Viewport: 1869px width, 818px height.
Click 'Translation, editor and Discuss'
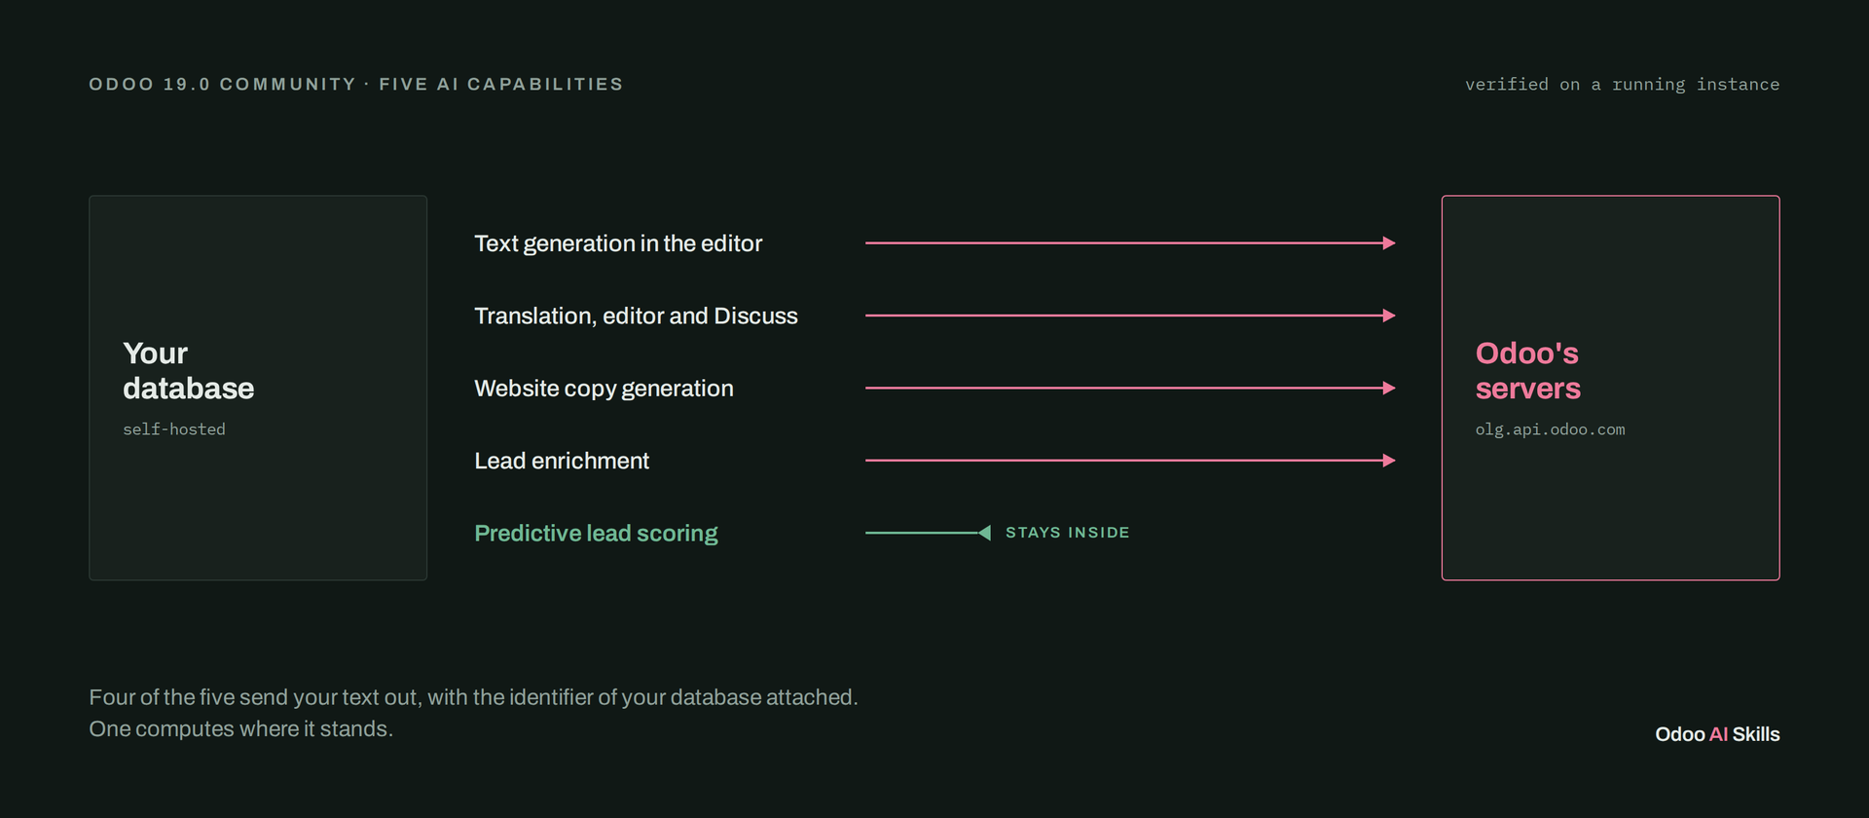(636, 316)
